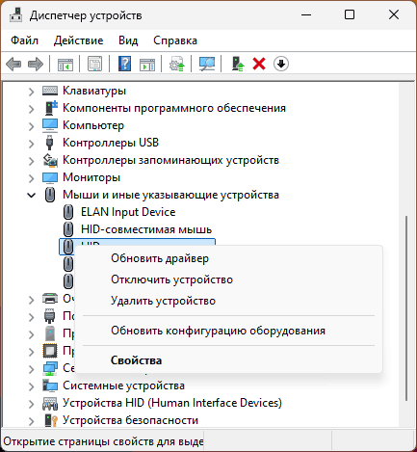Screen dimensions: 417x452
Task: Collapse Мыши и иные указывающие устройства node
Action: [31, 195]
